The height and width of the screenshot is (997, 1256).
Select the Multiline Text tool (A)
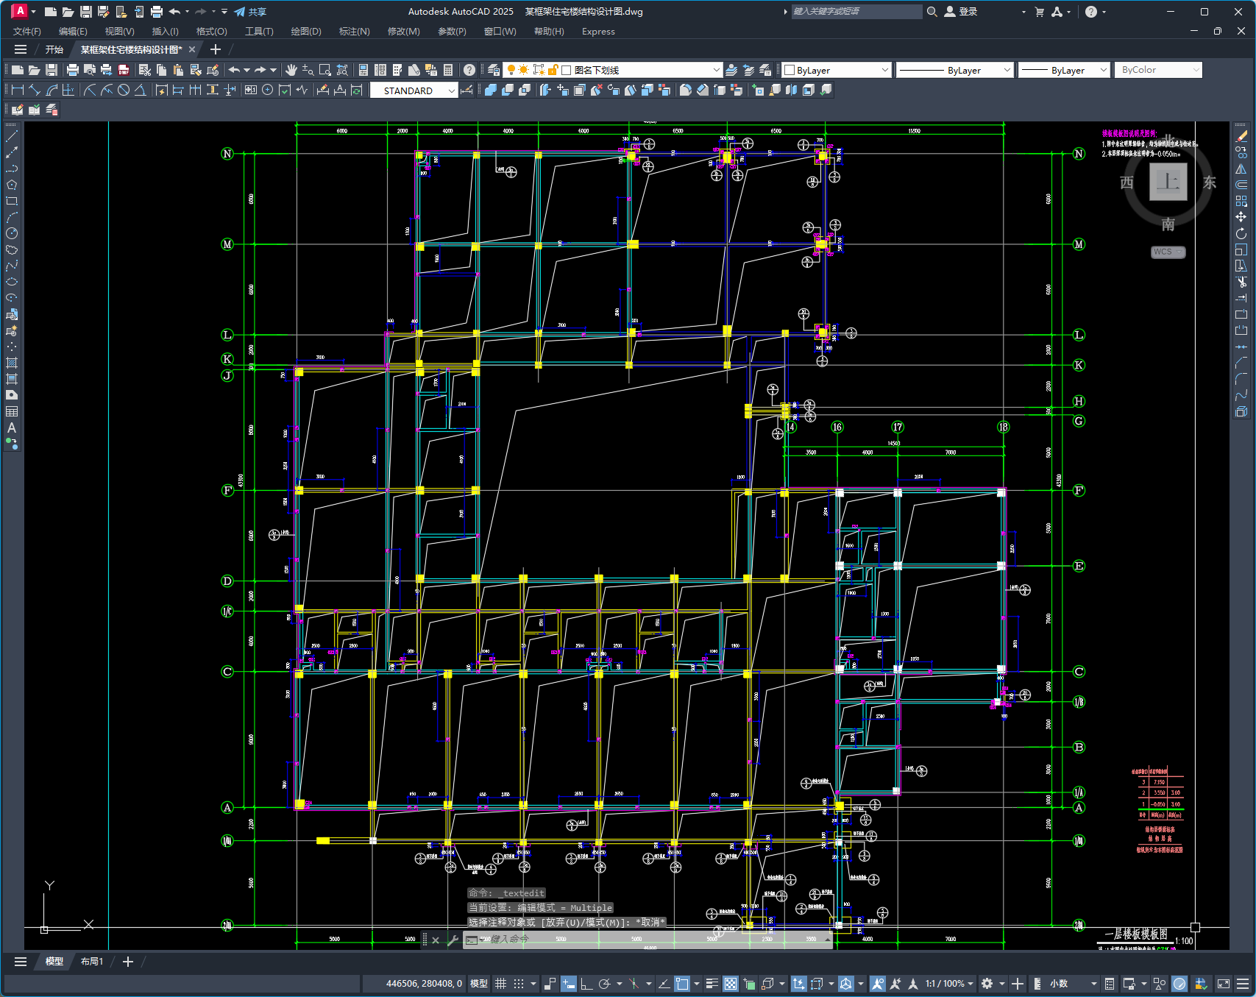click(x=12, y=427)
